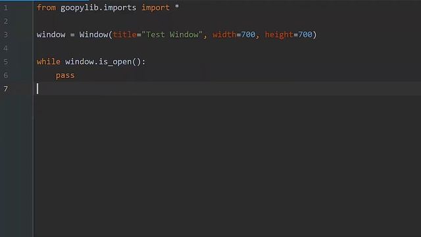
Task: Click the width value 700
Action: click(x=248, y=35)
